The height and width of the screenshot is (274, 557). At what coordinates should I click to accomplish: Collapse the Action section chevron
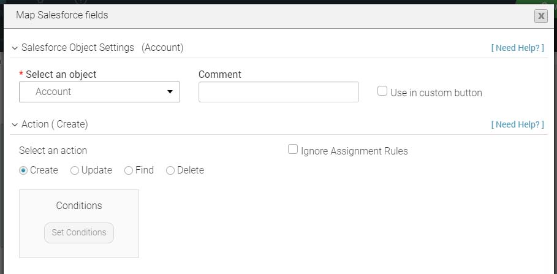[14, 124]
